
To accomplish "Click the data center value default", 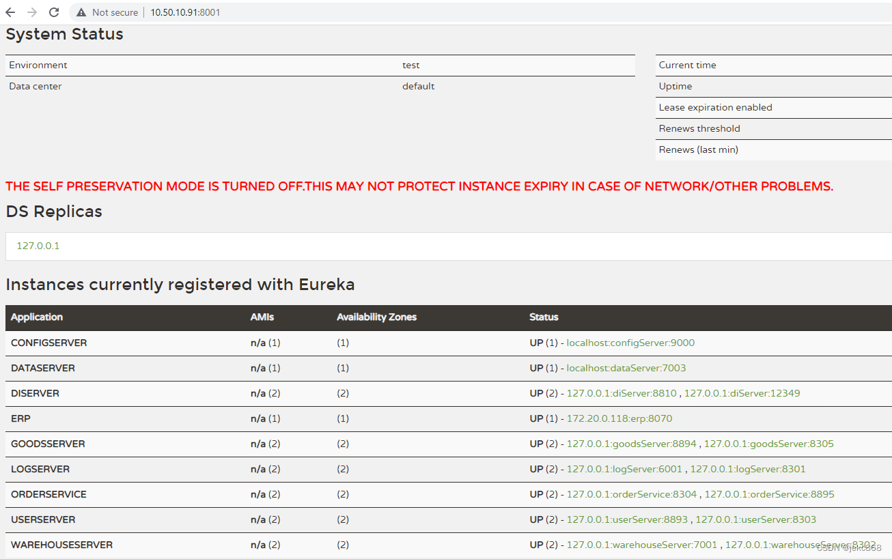I will click(x=419, y=86).
